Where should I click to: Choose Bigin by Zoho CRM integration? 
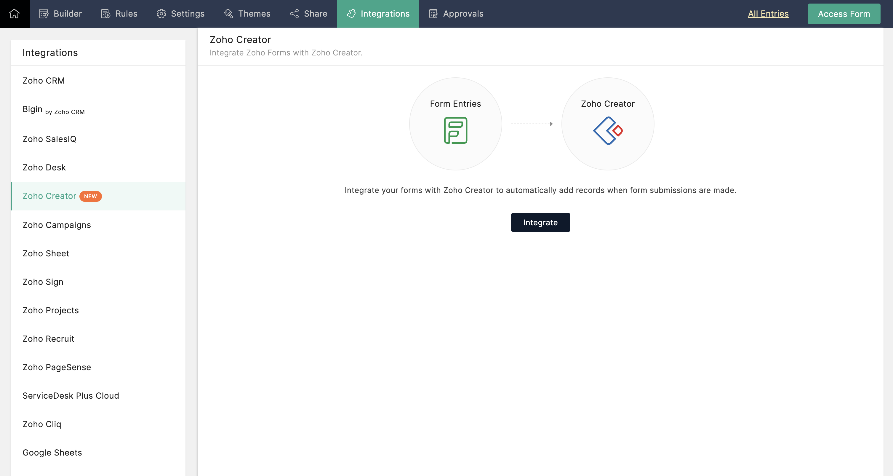[53, 110]
